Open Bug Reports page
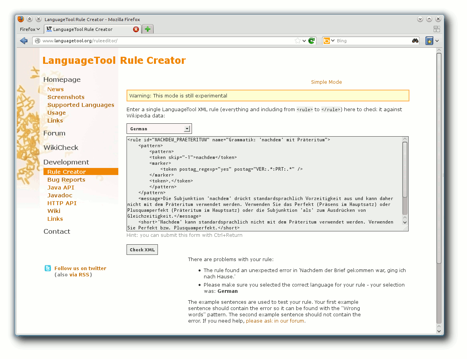This screenshot has width=467, height=359. click(x=66, y=179)
